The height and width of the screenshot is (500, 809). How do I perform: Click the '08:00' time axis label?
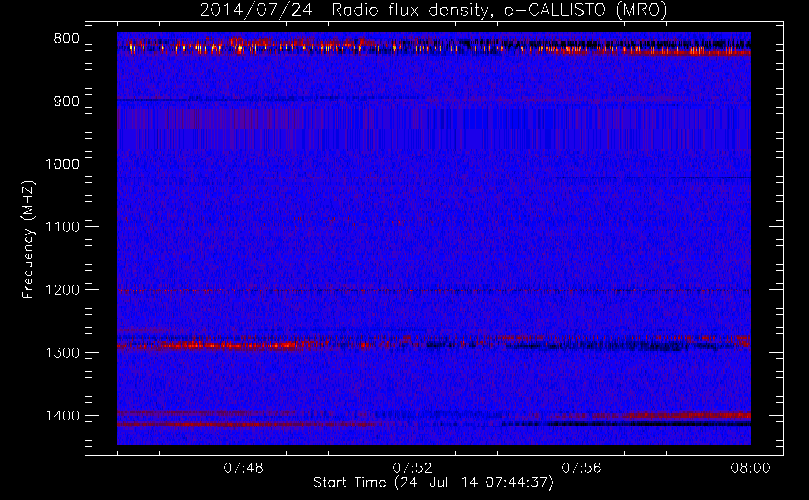coord(750,469)
